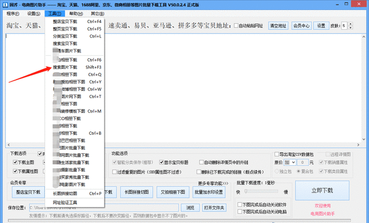This screenshot has width=369, height=223.
Task: Click the 清空地址 button
Action: (x=278, y=25)
